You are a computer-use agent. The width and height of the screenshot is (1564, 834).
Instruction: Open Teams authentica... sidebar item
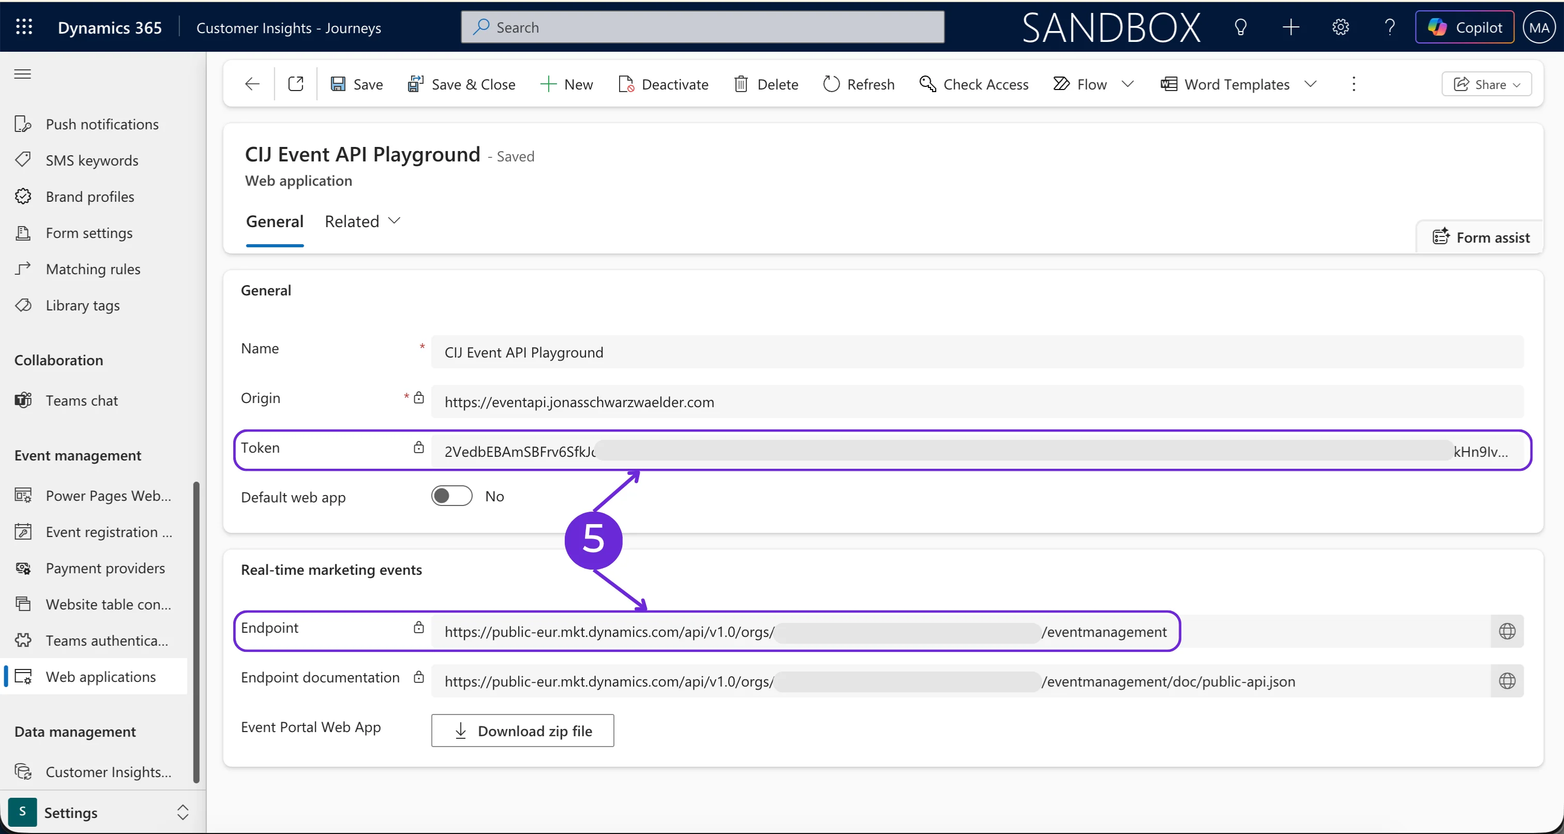94,641
